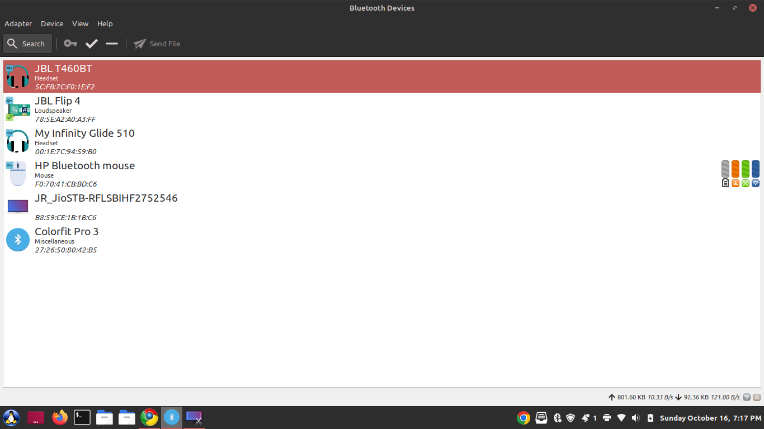Open the Device menu
This screenshot has height=429, width=764.
tap(51, 23)
